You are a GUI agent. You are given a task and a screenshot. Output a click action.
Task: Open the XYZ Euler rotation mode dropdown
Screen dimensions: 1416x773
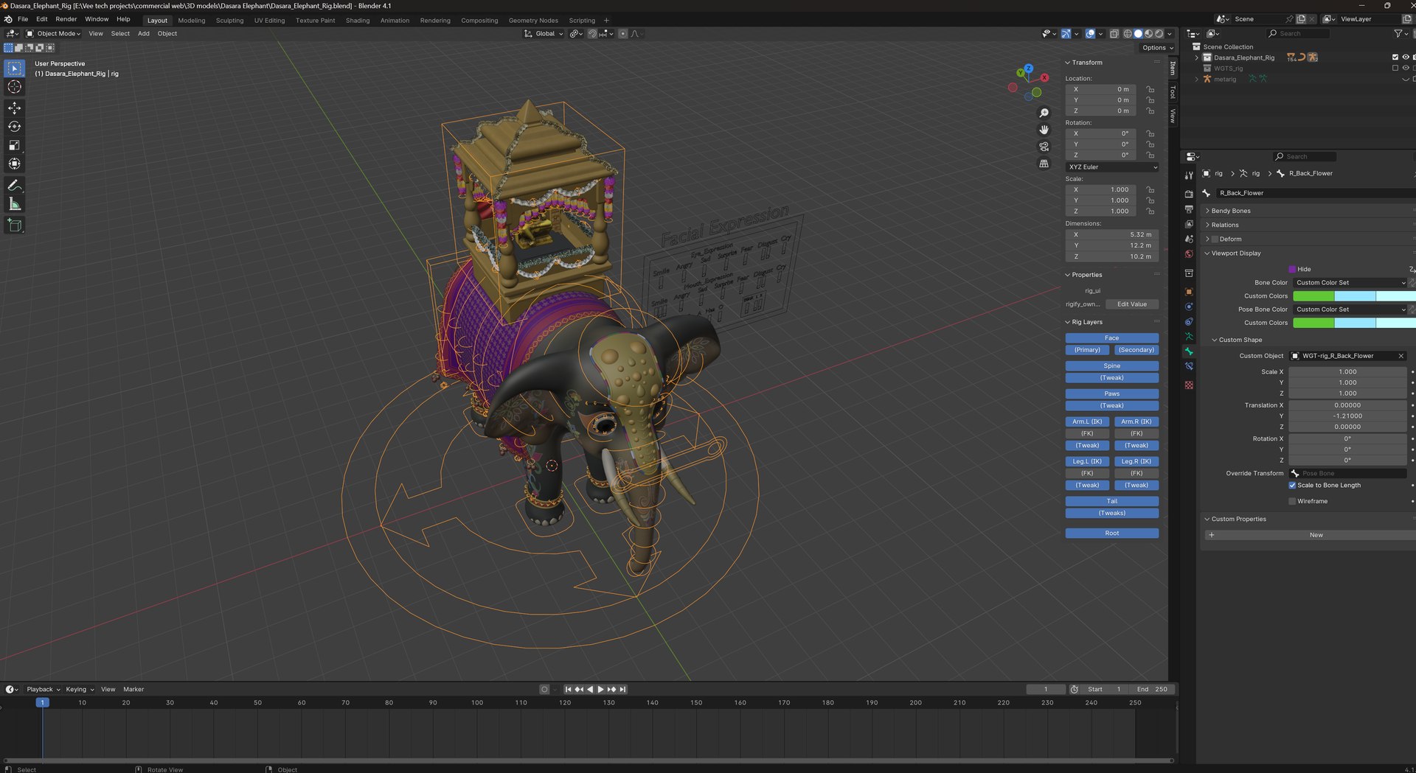(1112, 167)
